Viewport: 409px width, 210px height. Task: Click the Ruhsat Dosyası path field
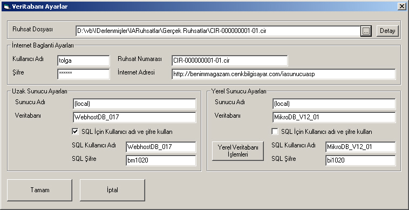click(x=218, y=31)
